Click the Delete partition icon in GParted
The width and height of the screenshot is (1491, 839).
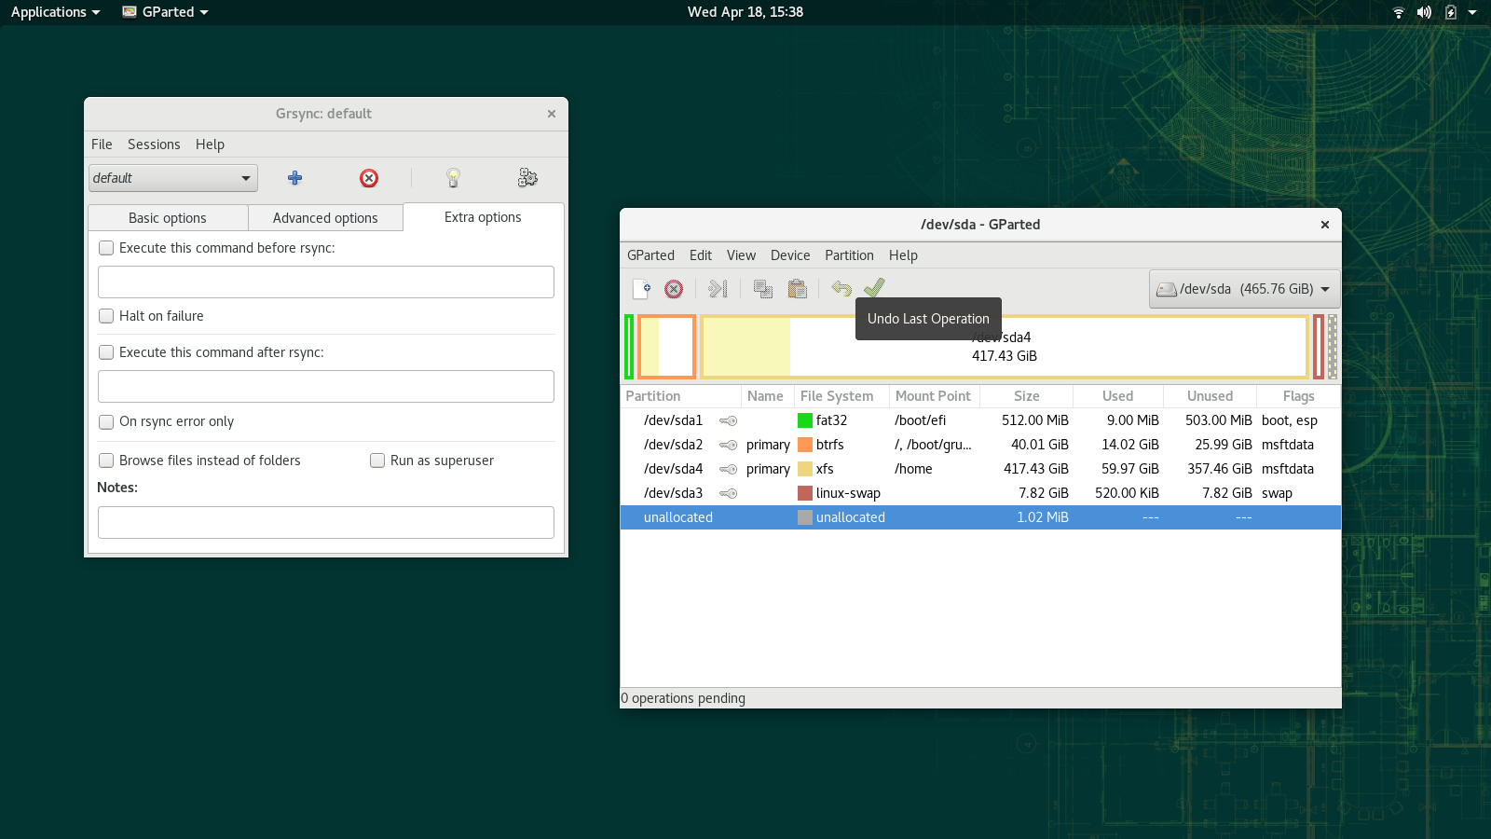[x=674, y=289]
